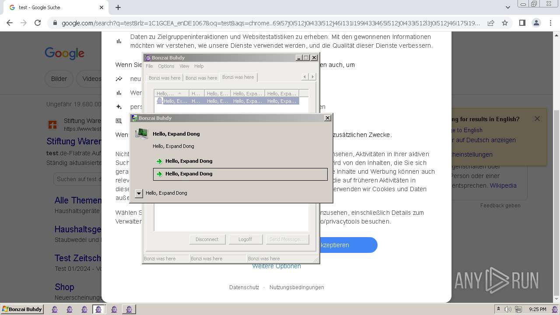
Task: Open Chrome's three-dot menu
Action: (550, 23)
